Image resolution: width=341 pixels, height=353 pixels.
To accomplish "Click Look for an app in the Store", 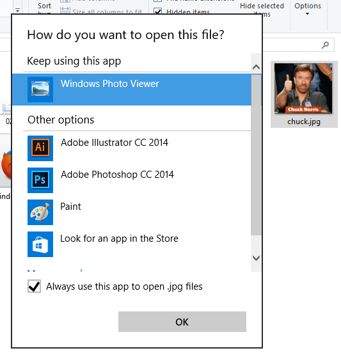I will click(119, 239).
